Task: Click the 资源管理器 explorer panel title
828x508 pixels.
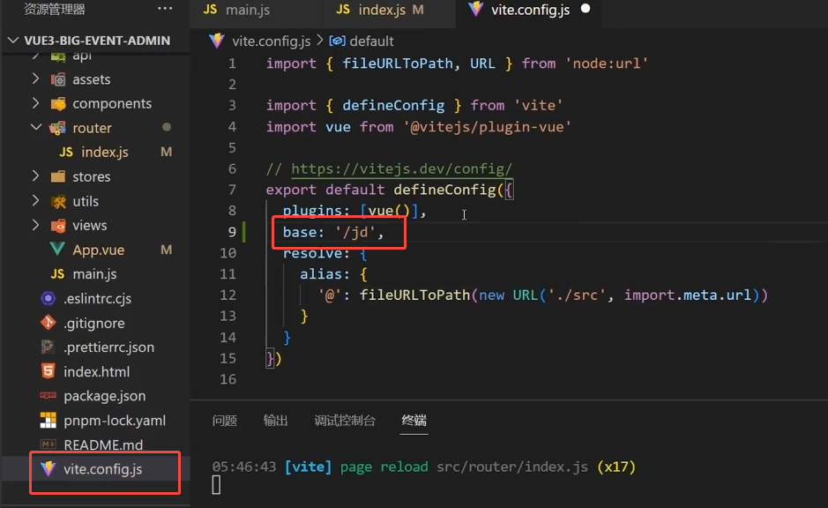Action: pos(55,9)
